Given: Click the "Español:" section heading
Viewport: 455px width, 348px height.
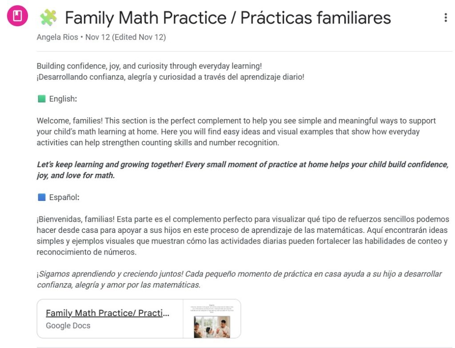Looking at the screenshot, I should tap(64, 197).
